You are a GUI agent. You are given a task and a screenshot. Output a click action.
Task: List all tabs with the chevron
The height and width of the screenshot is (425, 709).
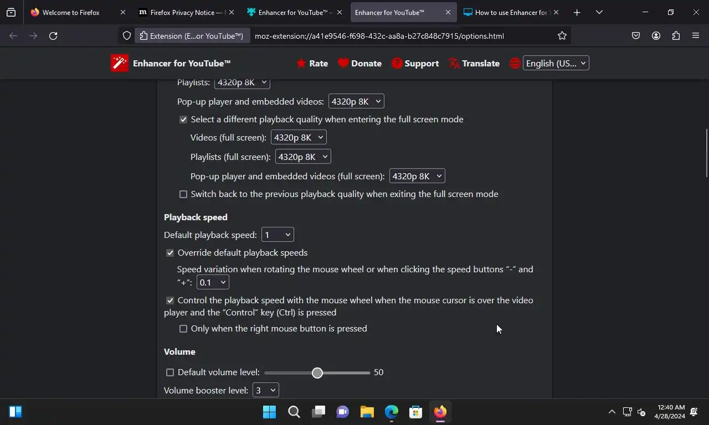click(599, 12)
